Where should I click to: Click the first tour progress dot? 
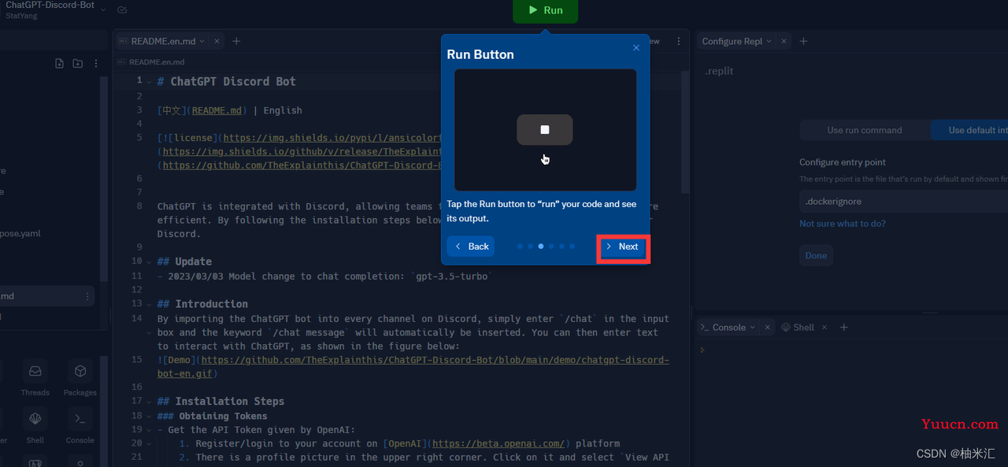coord(520,246)
